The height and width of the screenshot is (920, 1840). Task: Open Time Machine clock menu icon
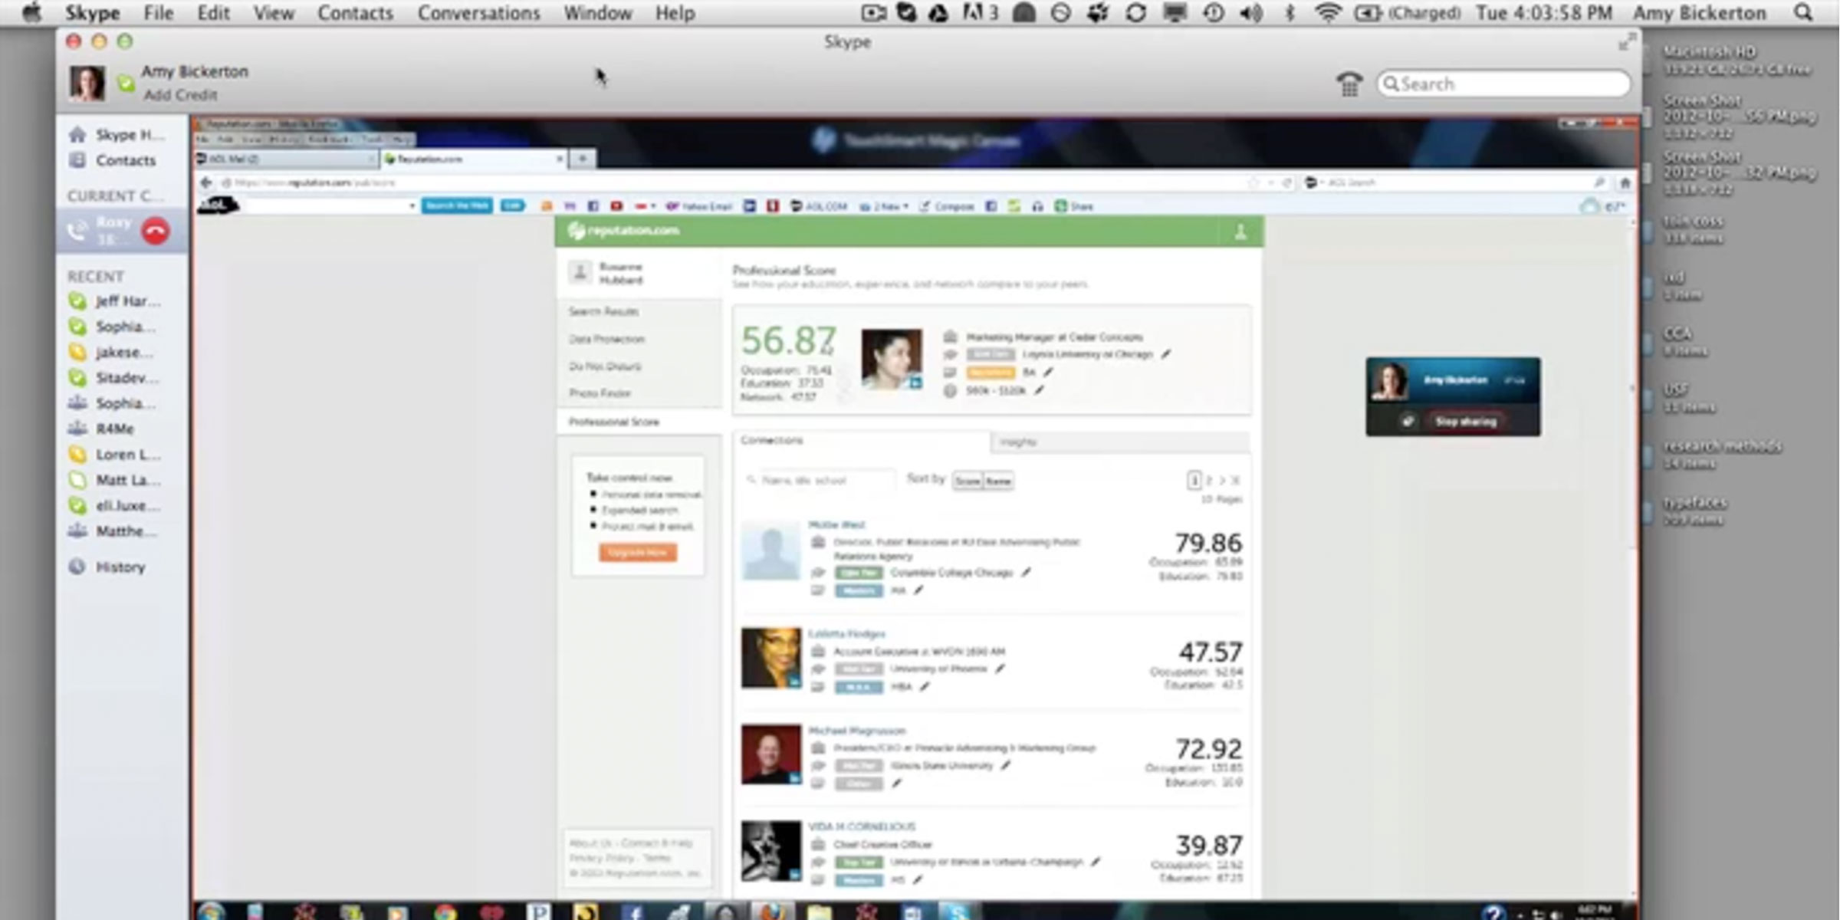tap(1213, 13)
